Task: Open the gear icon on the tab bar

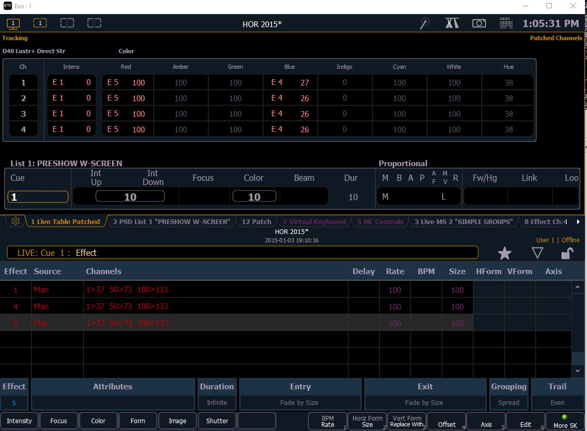Action: (x=15, y=221)
